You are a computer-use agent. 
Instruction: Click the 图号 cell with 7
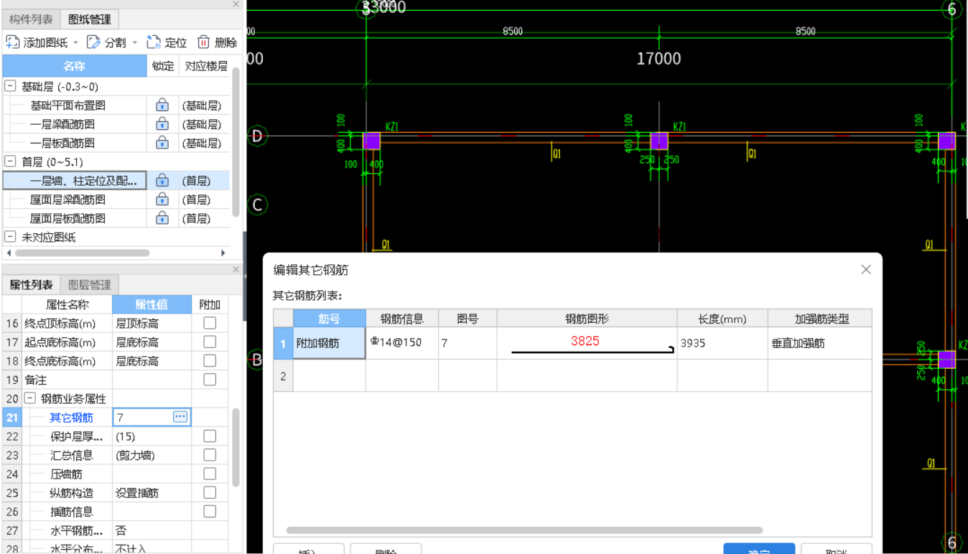[x=467, y=343]
